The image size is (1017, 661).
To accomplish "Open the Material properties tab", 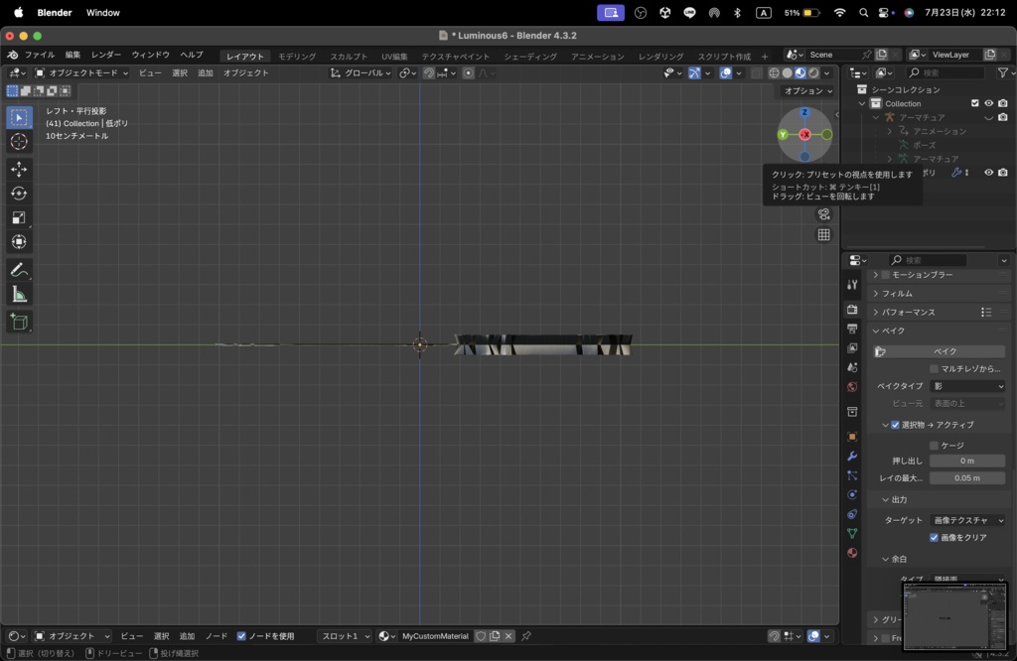I will (x=852, y=553).
